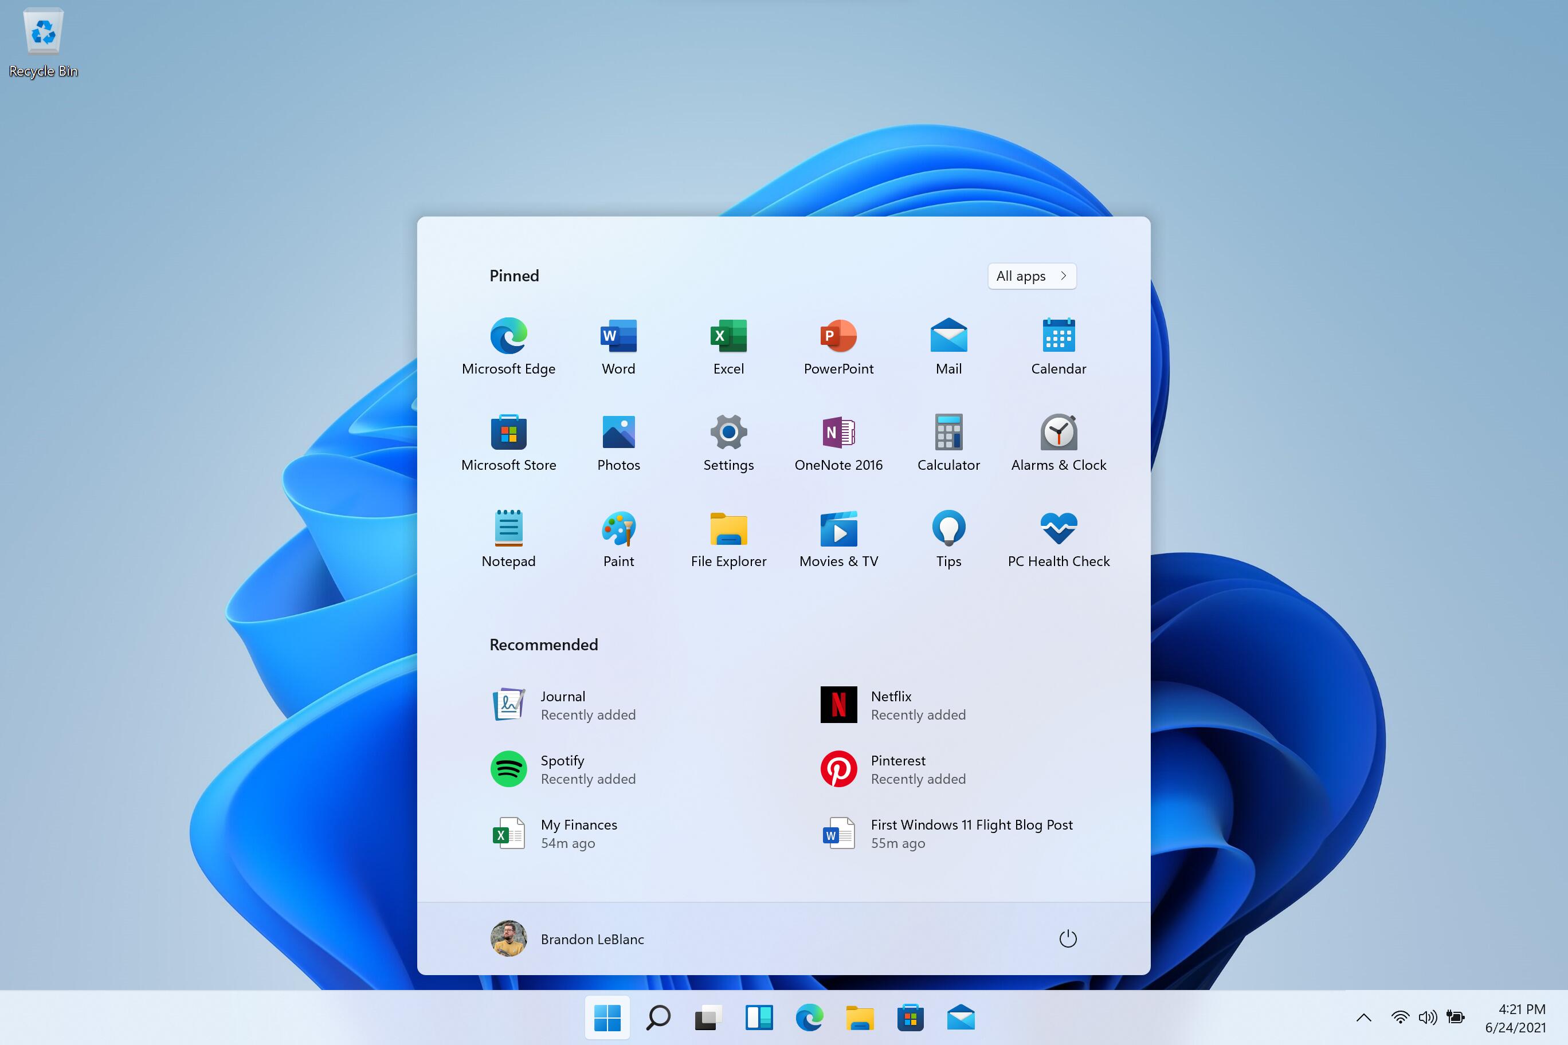Click All apps button
Screen dimensions: 1568x1045
click(x=1030, y=275)
